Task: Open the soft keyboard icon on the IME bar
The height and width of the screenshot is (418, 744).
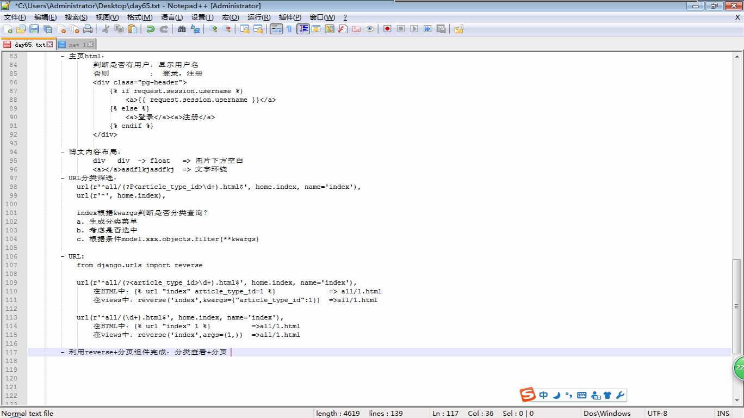Action: click(x=581, y=395)
